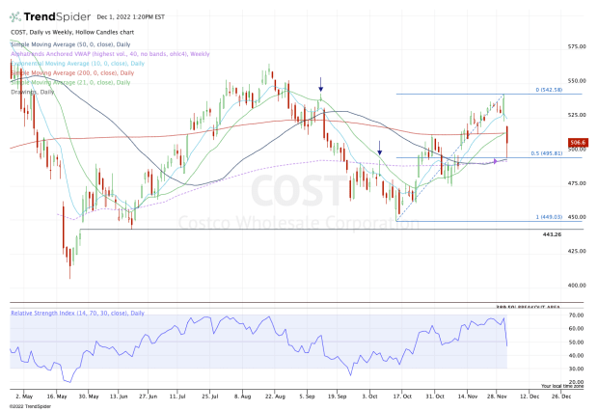Click the 443.26 horizontal line label
Viewport: 598px width, 411px height.
click(552, 234)
